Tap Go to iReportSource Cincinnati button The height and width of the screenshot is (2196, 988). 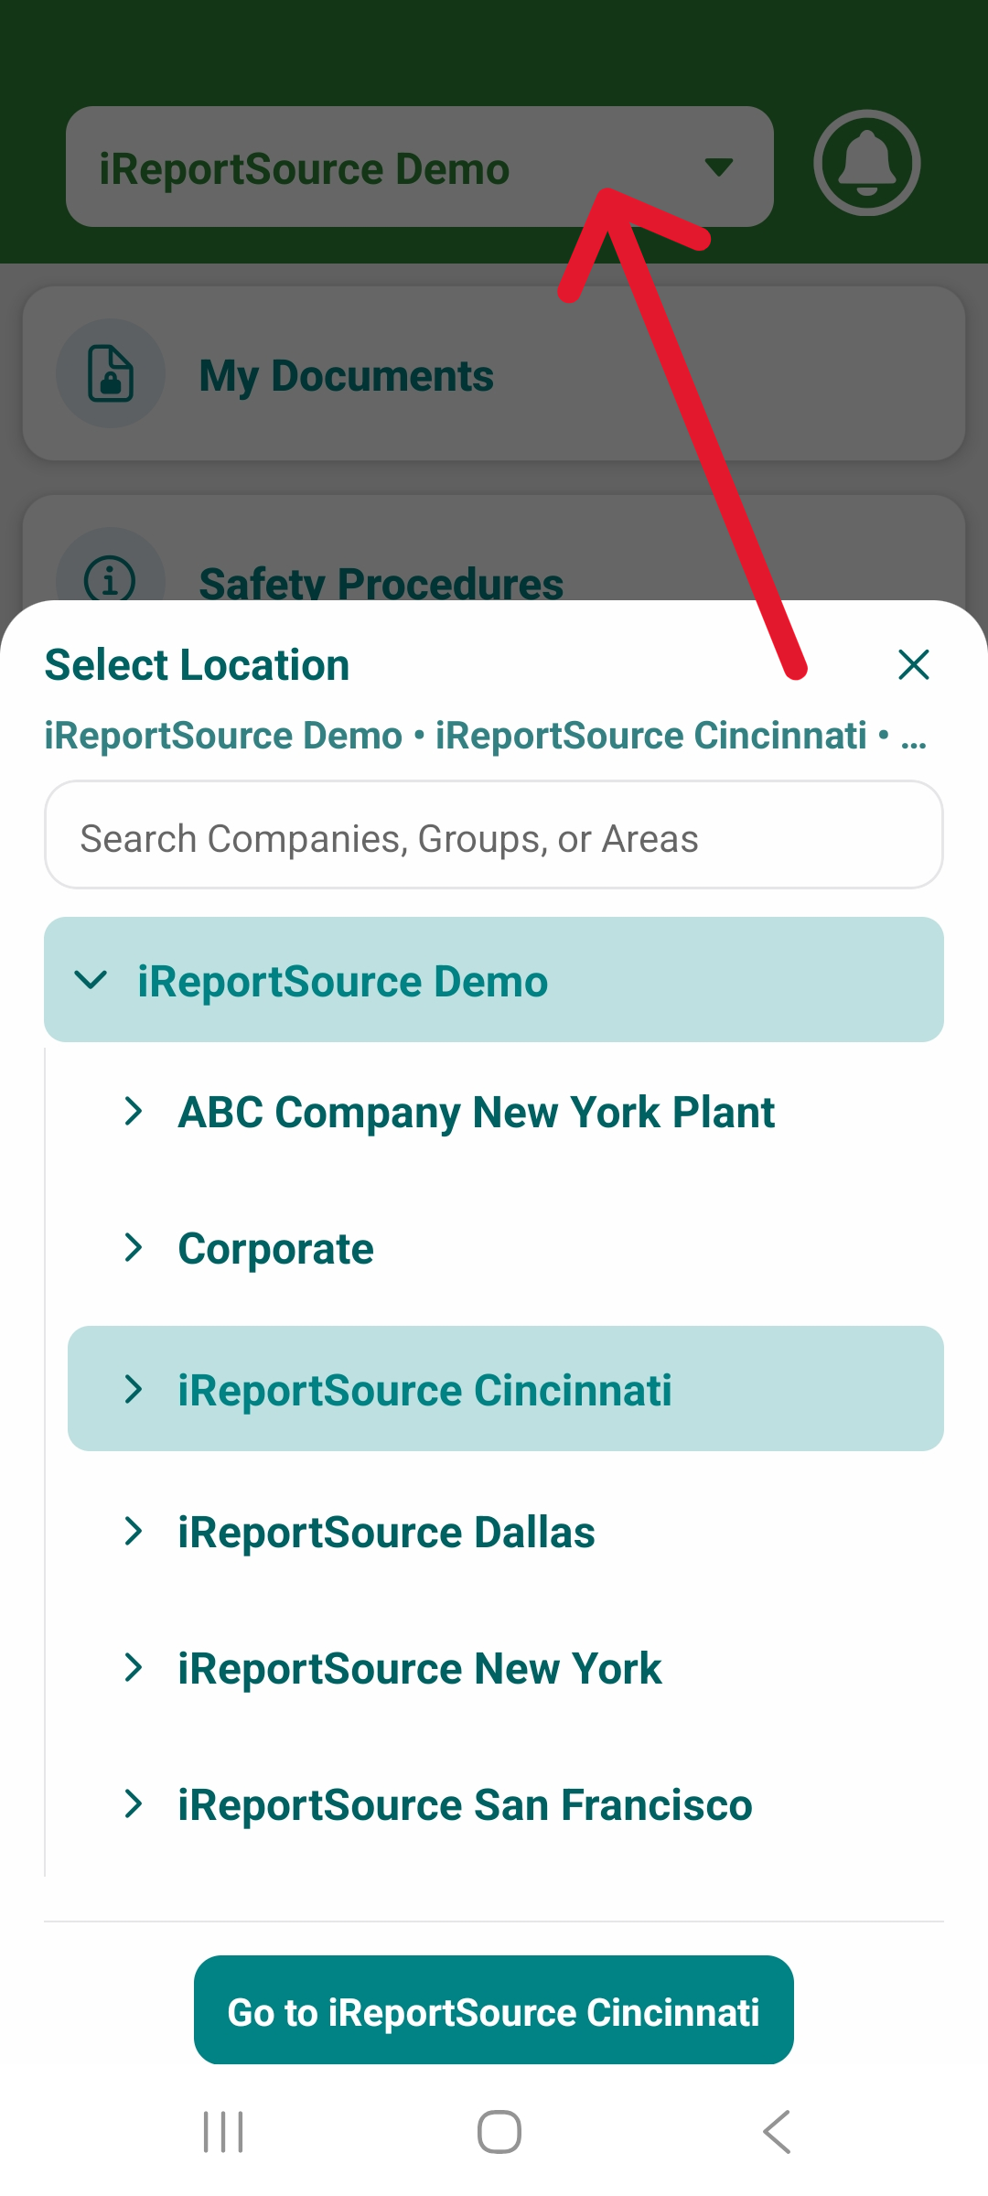tap(494, 2010)
